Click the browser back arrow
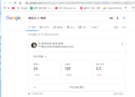 5,3
